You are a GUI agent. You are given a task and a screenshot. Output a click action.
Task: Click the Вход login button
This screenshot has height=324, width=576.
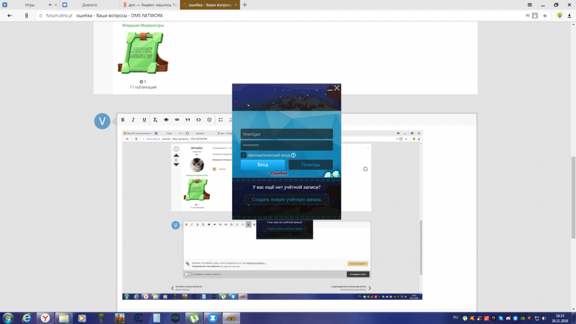pyautogui.click(x=263, y=165)
